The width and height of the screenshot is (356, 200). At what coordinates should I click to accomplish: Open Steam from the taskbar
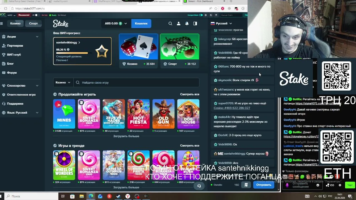pos(118,196)
